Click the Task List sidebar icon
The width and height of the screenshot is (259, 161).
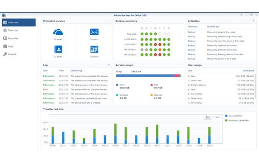pyautogui.click(x=5, y=31)
